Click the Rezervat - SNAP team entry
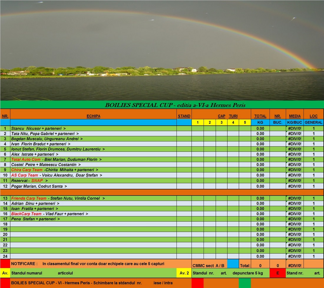 [x=29, y=180]
